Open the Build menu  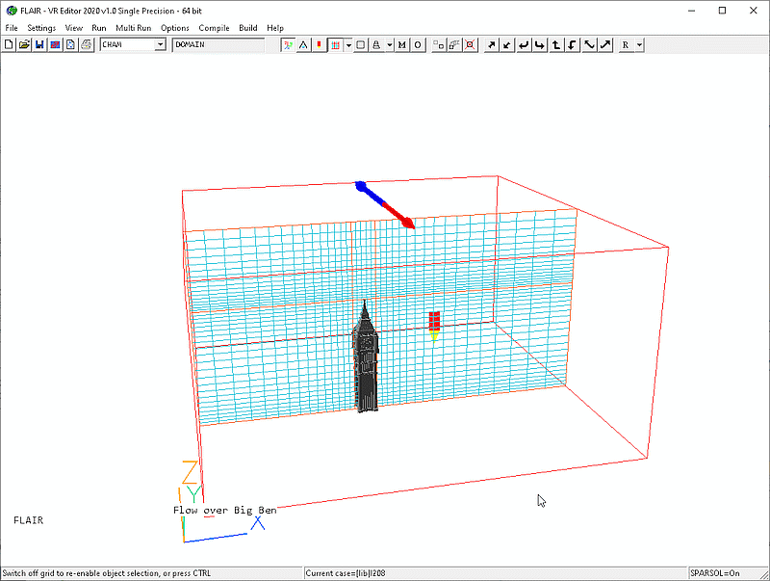coord(248,28)
